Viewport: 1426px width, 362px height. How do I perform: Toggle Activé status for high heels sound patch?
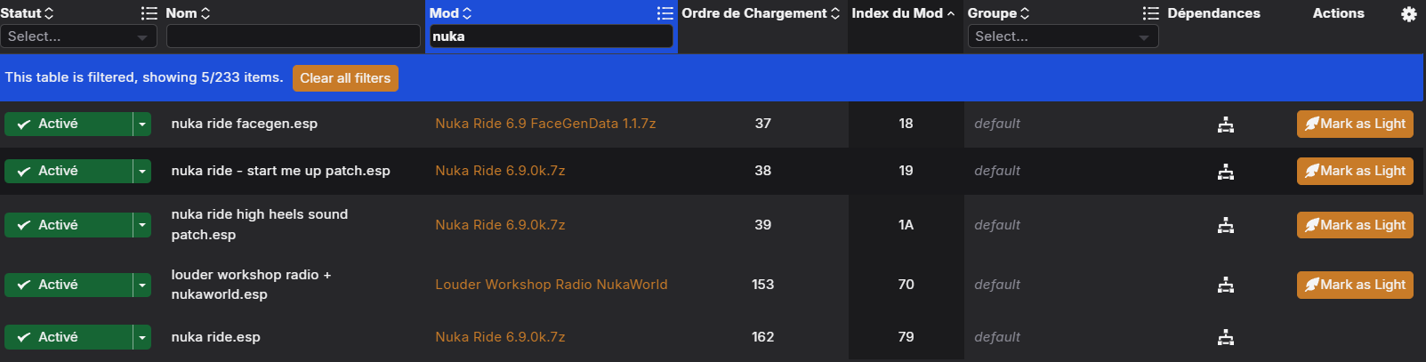point(68,225)
